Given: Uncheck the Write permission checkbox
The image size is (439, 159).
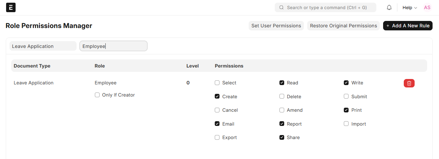Looking at the screenshot, I should coord(346,83).
